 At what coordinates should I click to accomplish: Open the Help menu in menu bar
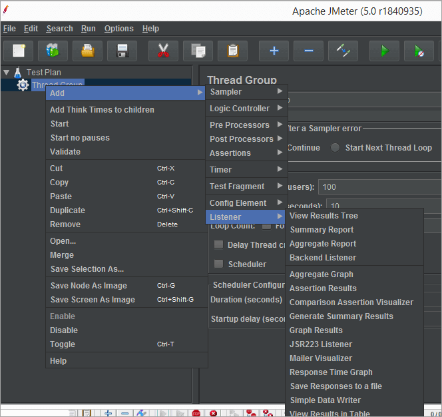[x=150, y=29]
